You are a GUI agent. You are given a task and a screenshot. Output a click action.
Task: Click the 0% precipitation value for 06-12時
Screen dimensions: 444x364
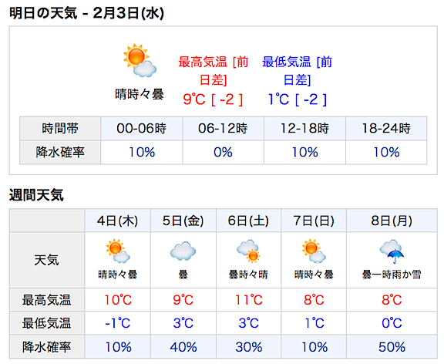223,153
